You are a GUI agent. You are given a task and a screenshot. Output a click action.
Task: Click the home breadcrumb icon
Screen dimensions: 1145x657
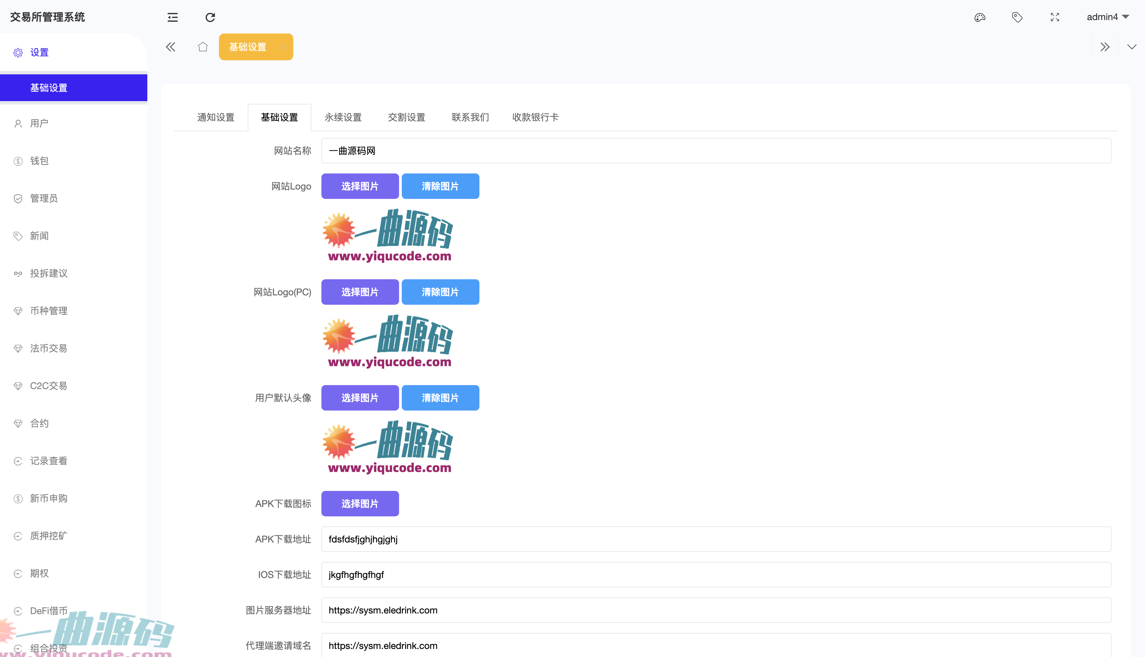pyautogui.click(x=203, y=47)
